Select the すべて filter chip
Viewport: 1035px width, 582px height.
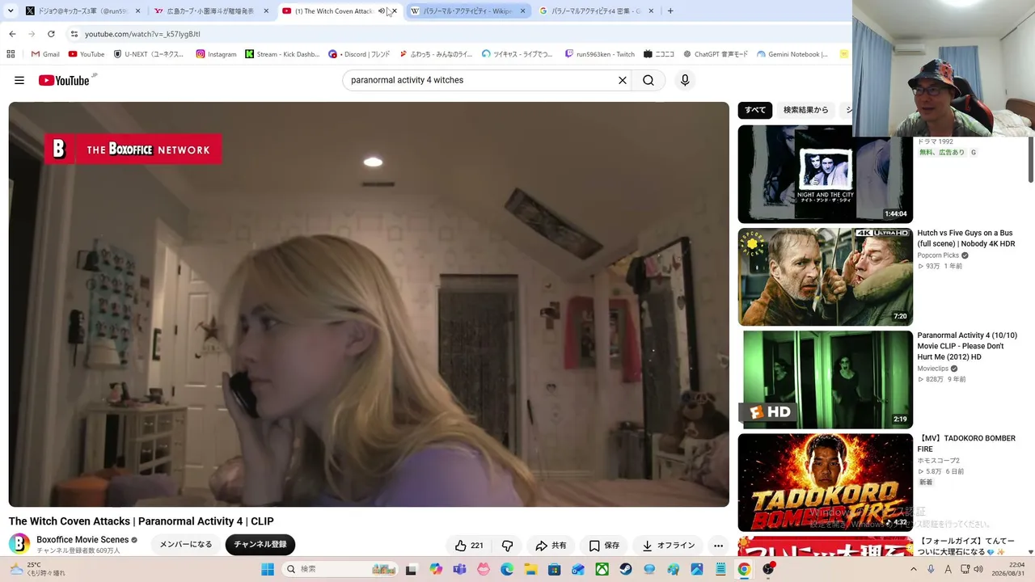[755, 110]
